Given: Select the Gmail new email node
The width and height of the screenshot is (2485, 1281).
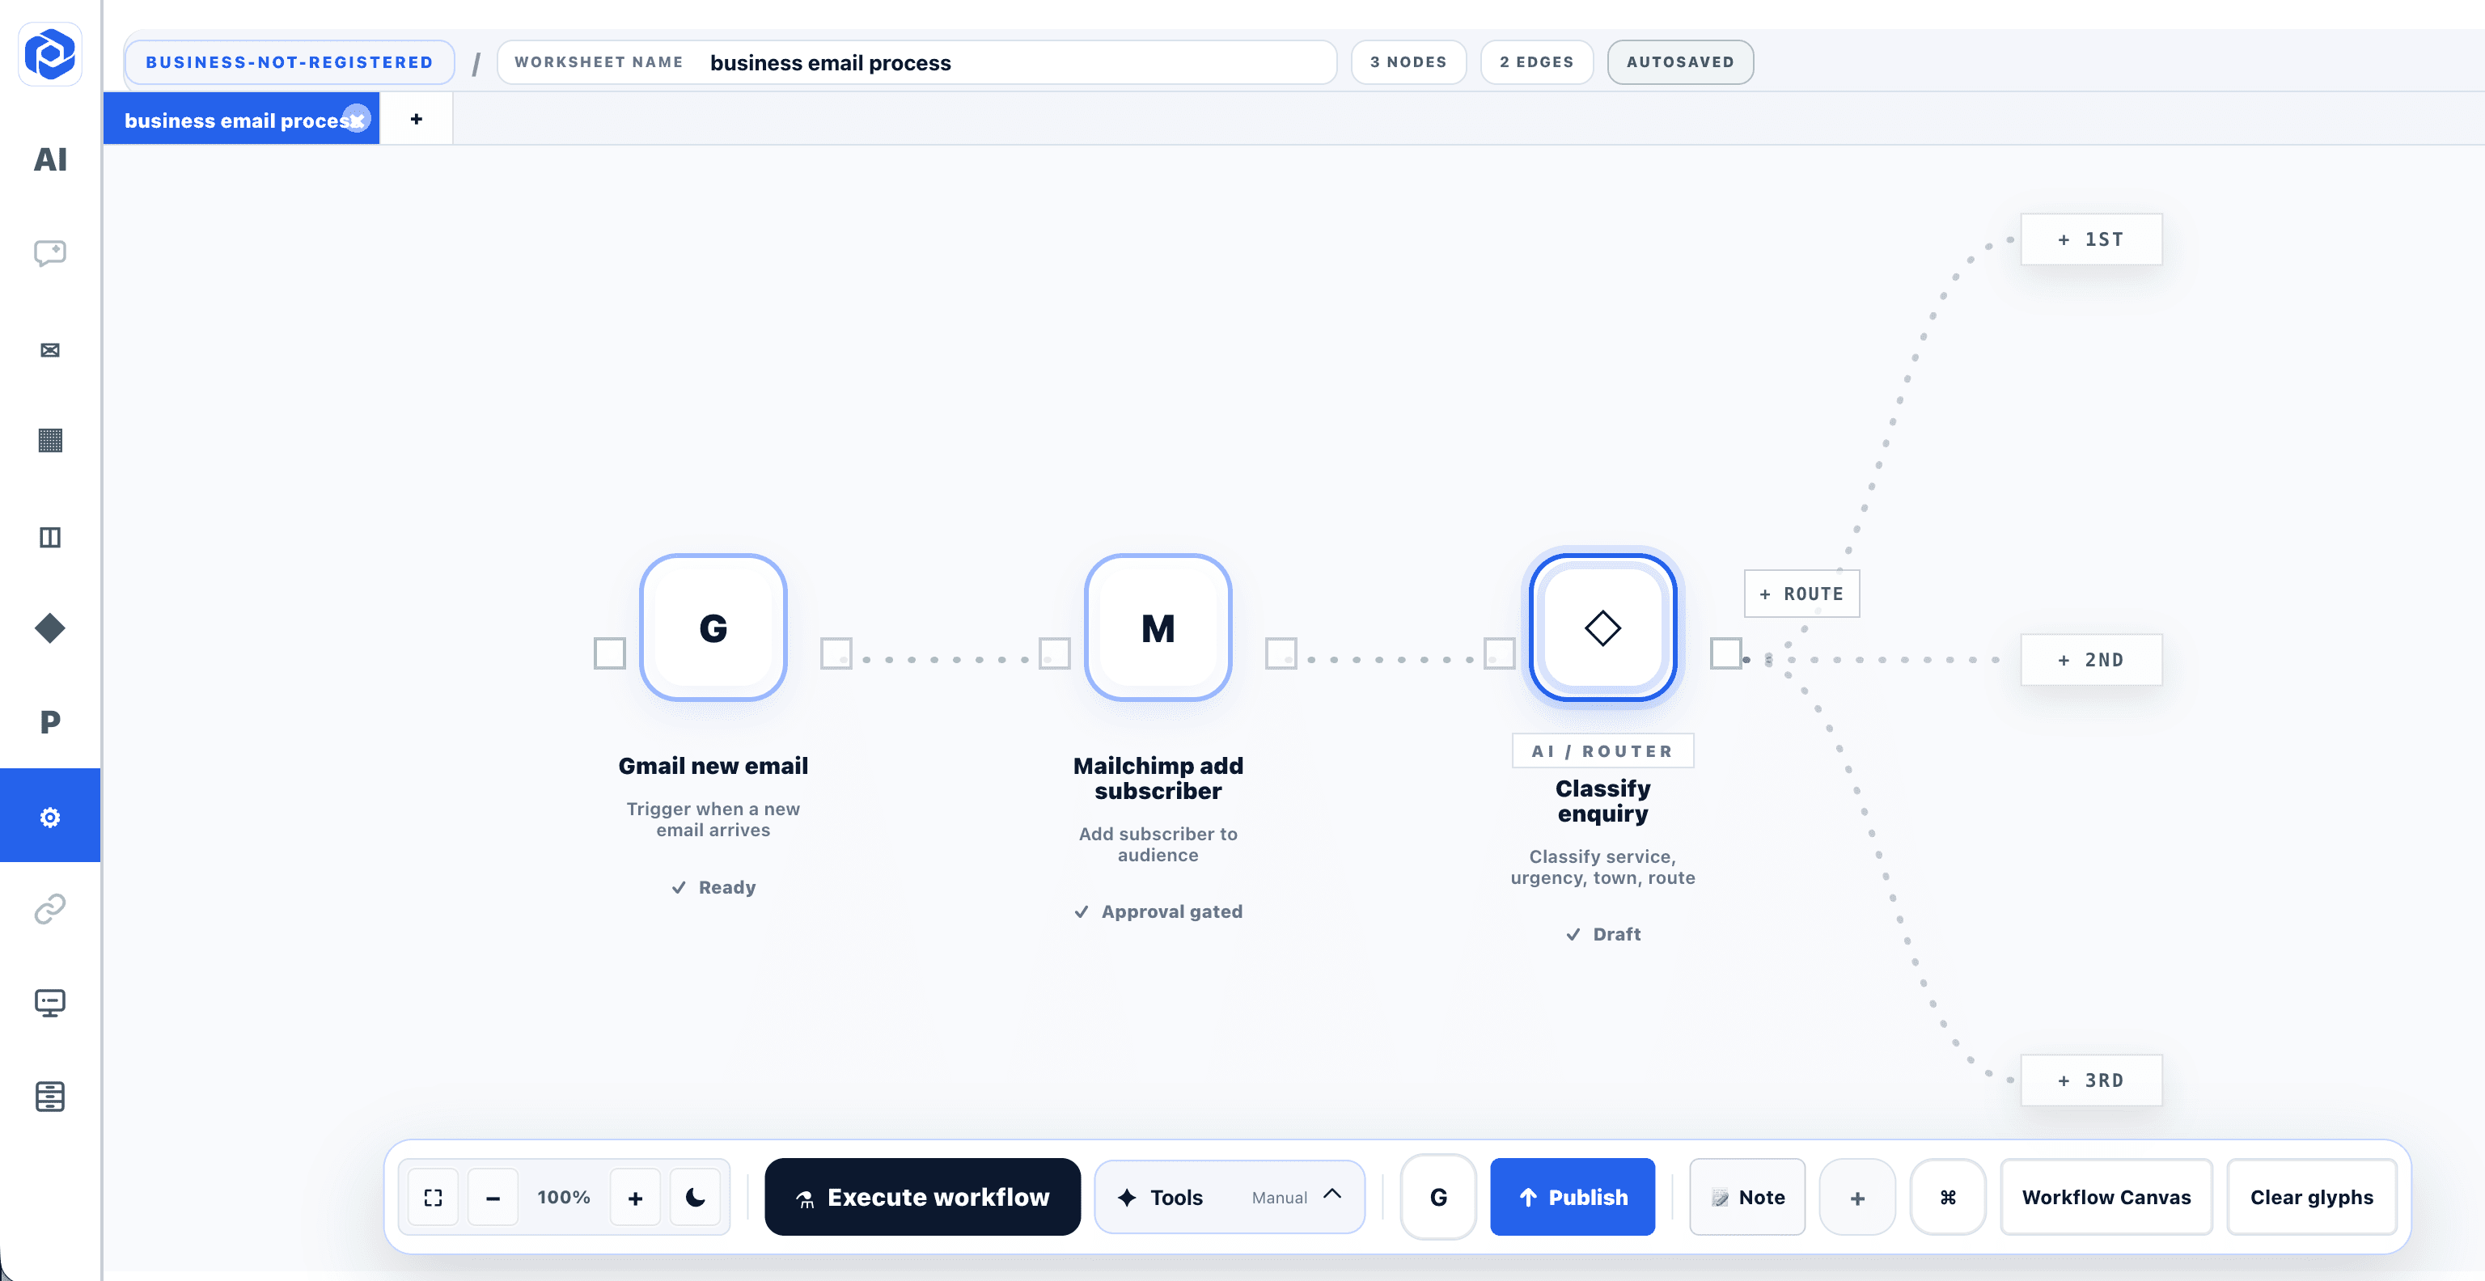Looking at the screenshot, I should coord(713,628).
